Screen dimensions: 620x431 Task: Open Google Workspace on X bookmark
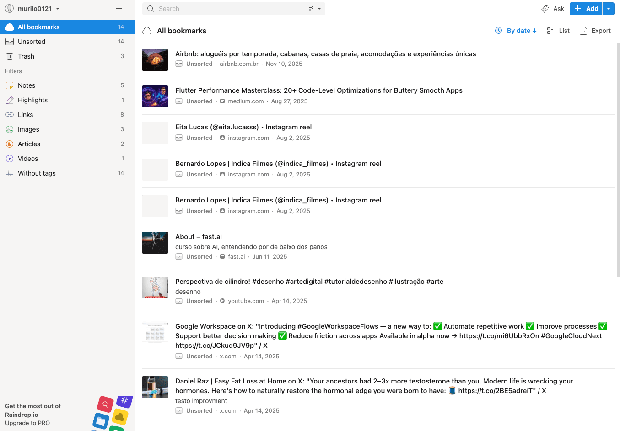click(391, 336)
